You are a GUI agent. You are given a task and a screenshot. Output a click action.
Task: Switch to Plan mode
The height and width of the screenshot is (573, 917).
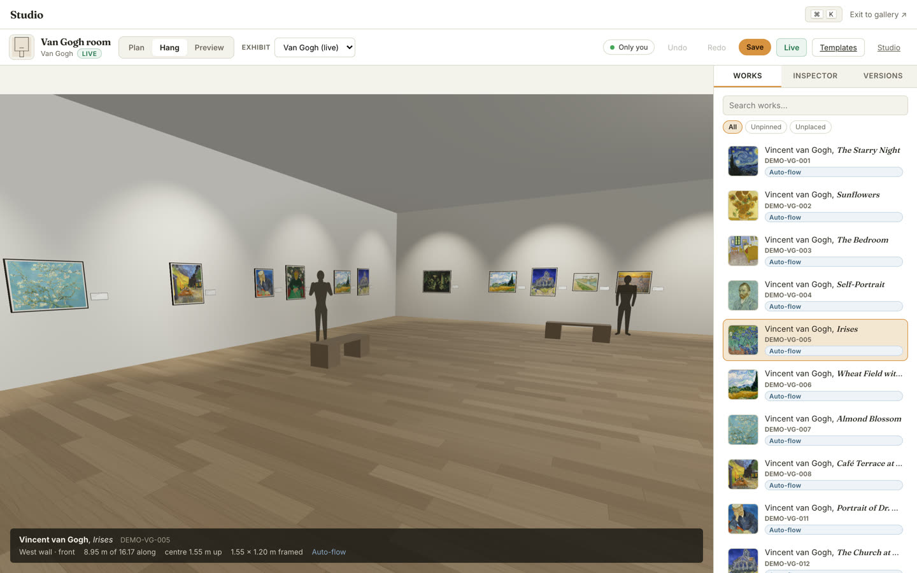click(136, 47)
